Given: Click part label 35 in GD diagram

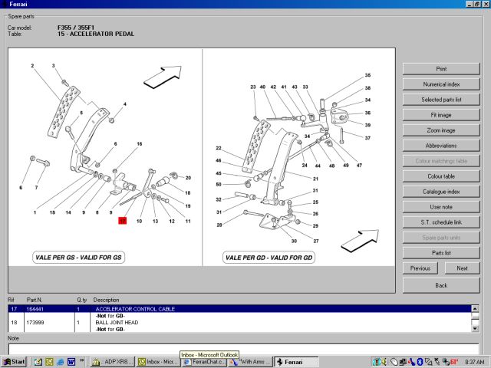Looking at the screenshot, I should 367,75.
